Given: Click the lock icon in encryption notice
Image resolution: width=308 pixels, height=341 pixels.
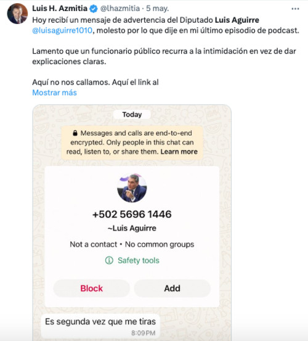Looking at the screenshot, I should [x=75, y=133].
